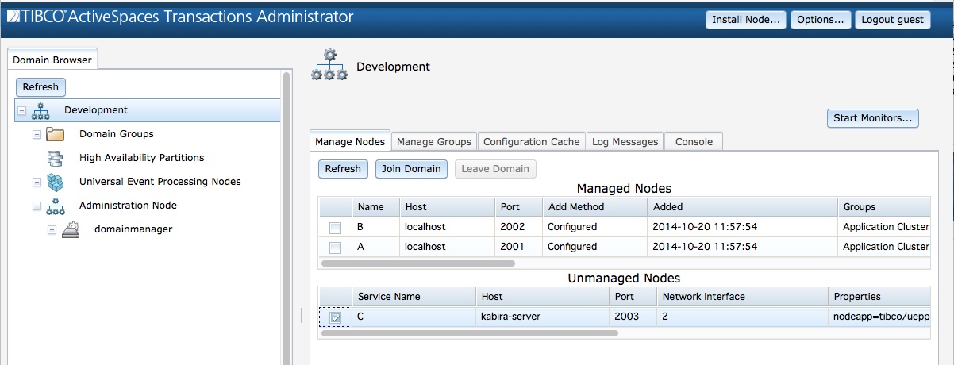Click Refresh in the Domain Browser panel
The width and height of the screenshot is (954, 365).
(40, 87)
